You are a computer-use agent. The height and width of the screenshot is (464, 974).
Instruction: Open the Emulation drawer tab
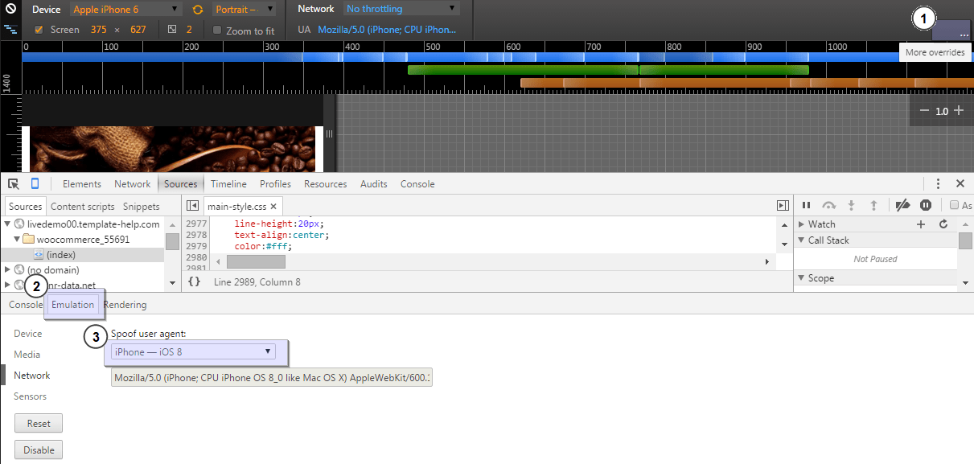pos(72,305)
